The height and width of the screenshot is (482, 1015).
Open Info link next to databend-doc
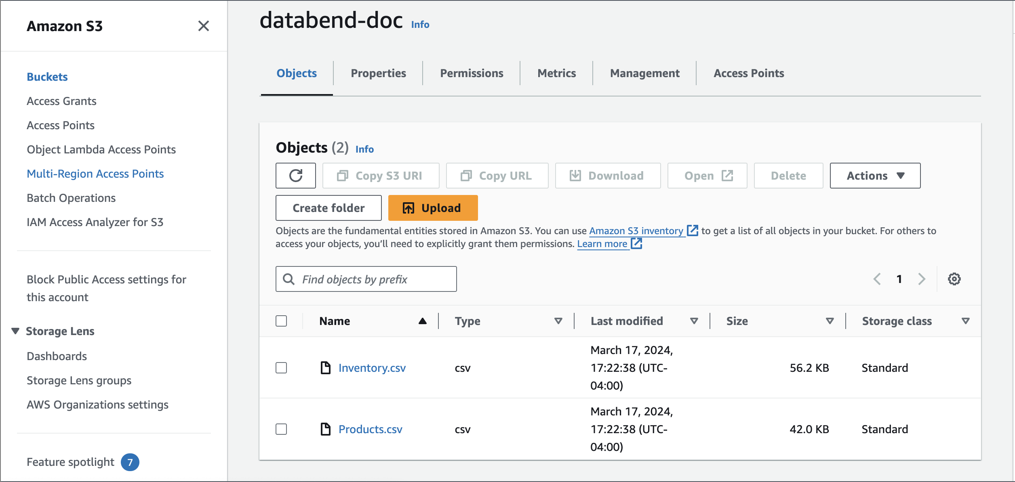(420, 25)
